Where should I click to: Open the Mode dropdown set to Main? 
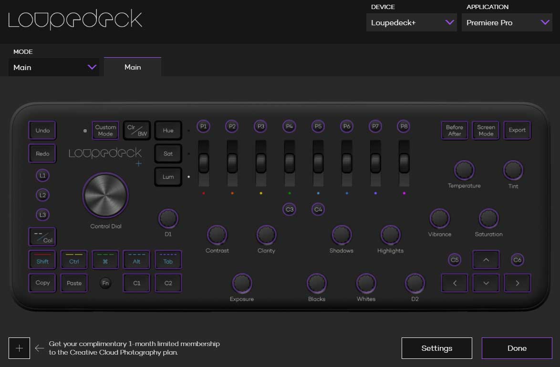click(54, 67)
